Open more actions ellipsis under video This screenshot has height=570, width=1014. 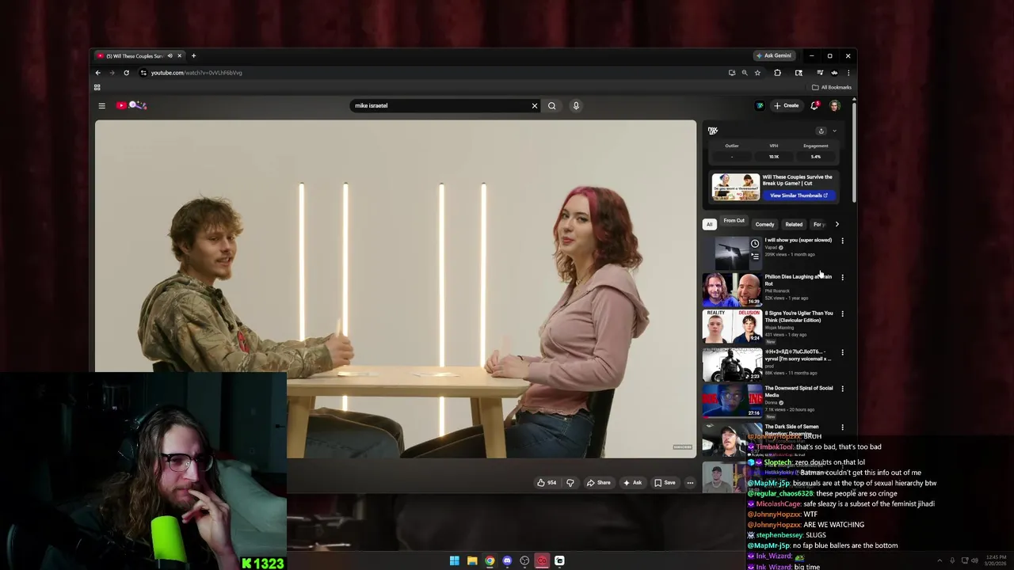(690, 483)
